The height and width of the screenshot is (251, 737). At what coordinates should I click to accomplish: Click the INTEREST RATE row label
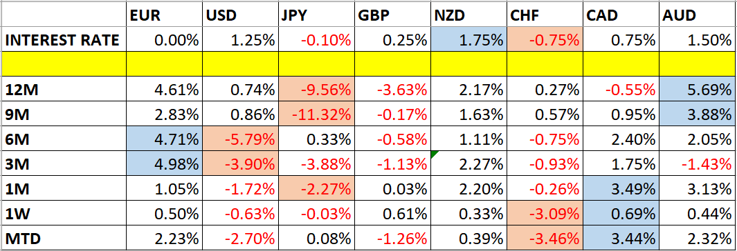(64, 40)
